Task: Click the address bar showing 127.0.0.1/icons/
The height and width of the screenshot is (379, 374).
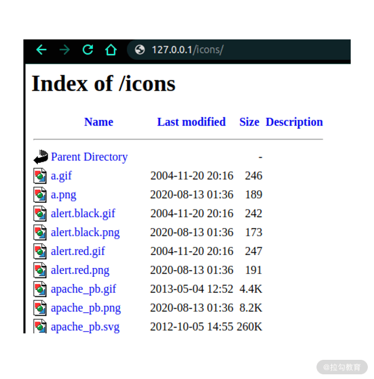Action: tap(239, 50)
